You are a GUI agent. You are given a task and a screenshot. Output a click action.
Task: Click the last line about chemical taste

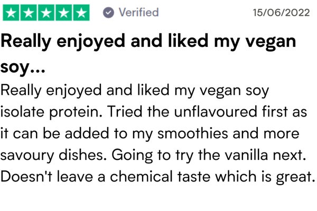pos(157,177)
